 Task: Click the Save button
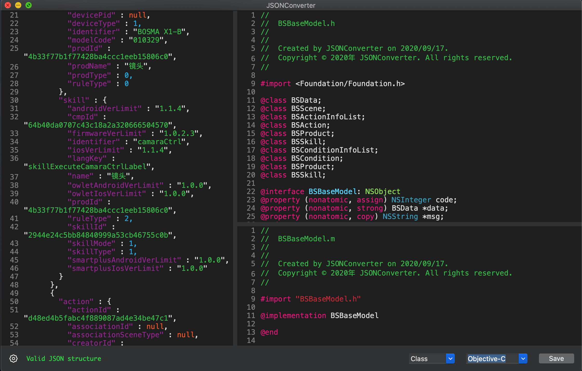(x=556, y=359)
